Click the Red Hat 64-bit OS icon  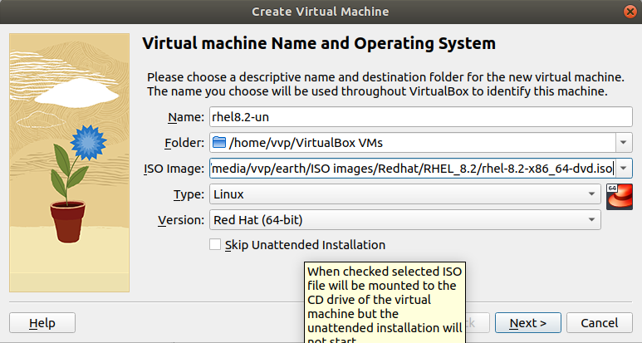click(619, 197)
